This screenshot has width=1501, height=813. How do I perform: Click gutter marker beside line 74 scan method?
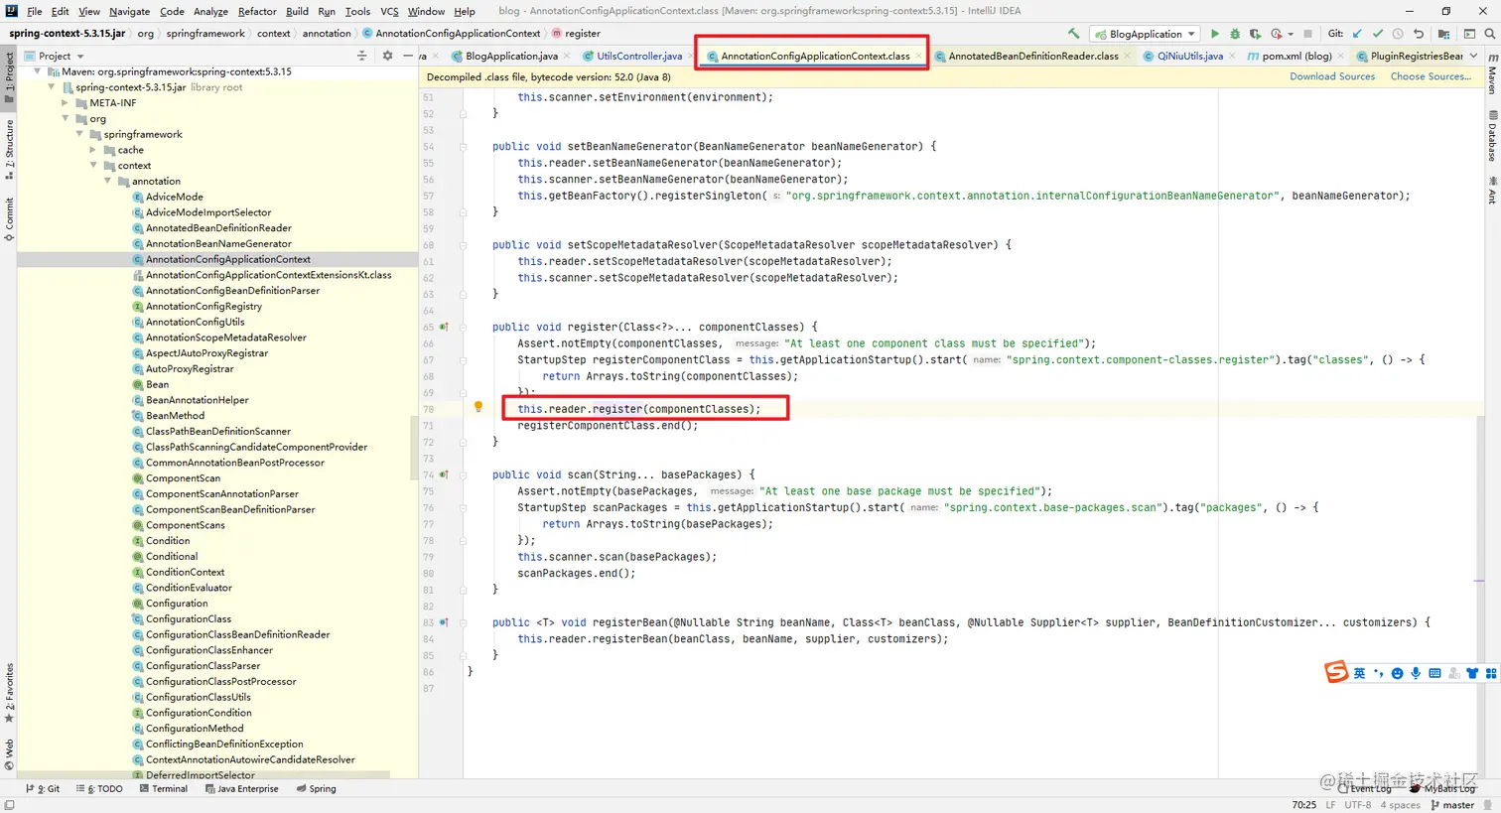pos(444,474)
